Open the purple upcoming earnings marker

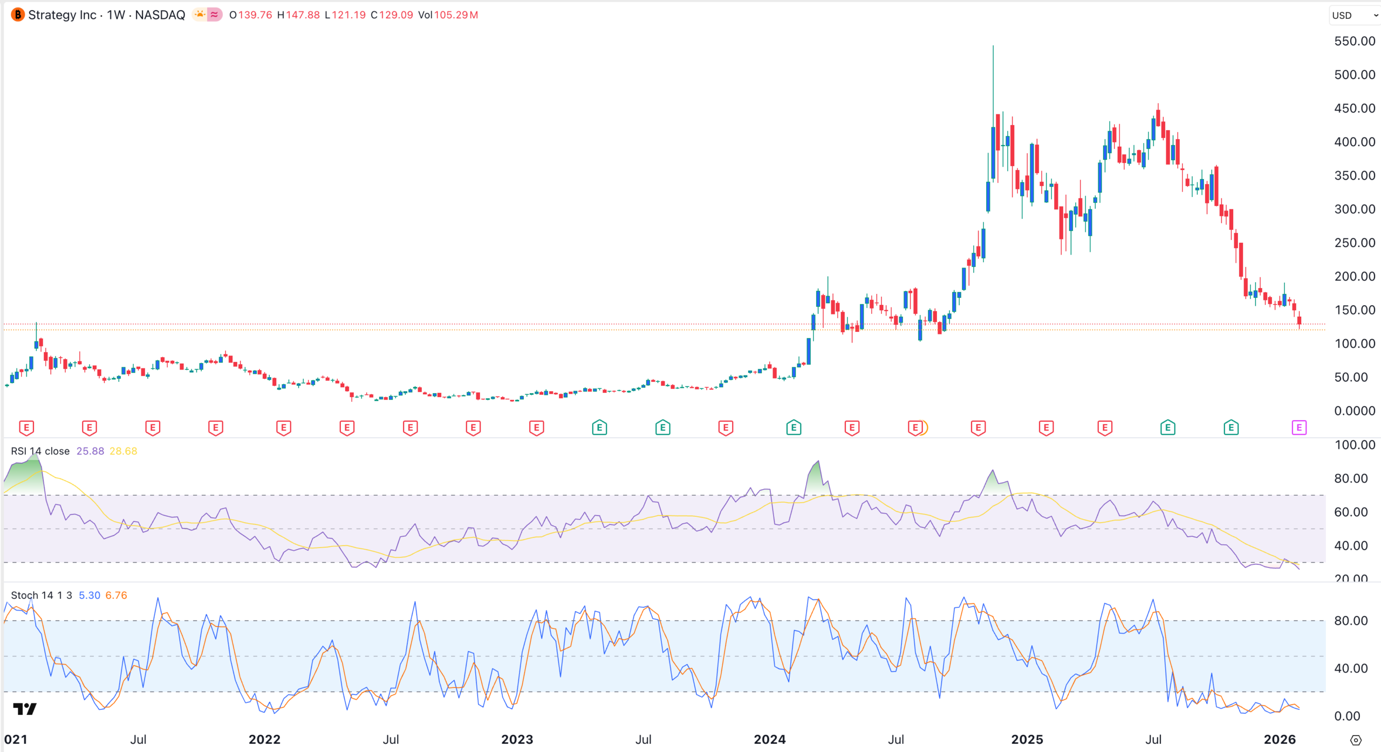1299,428
